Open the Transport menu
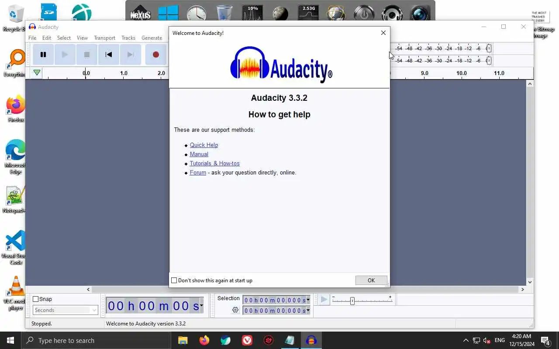Screen dimensions: 559x349 pos(104,38)
